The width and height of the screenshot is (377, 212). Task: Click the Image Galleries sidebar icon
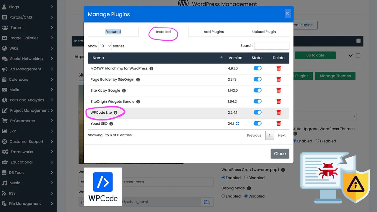coord(4,38)
